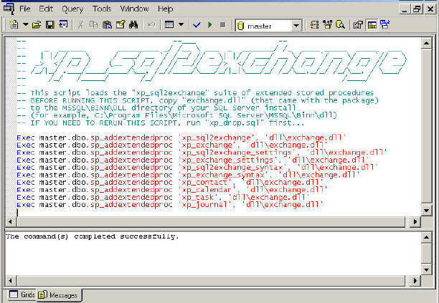Toggle the Show Results Pane icon
Screen dimensions: 439x303
point(372,25)
